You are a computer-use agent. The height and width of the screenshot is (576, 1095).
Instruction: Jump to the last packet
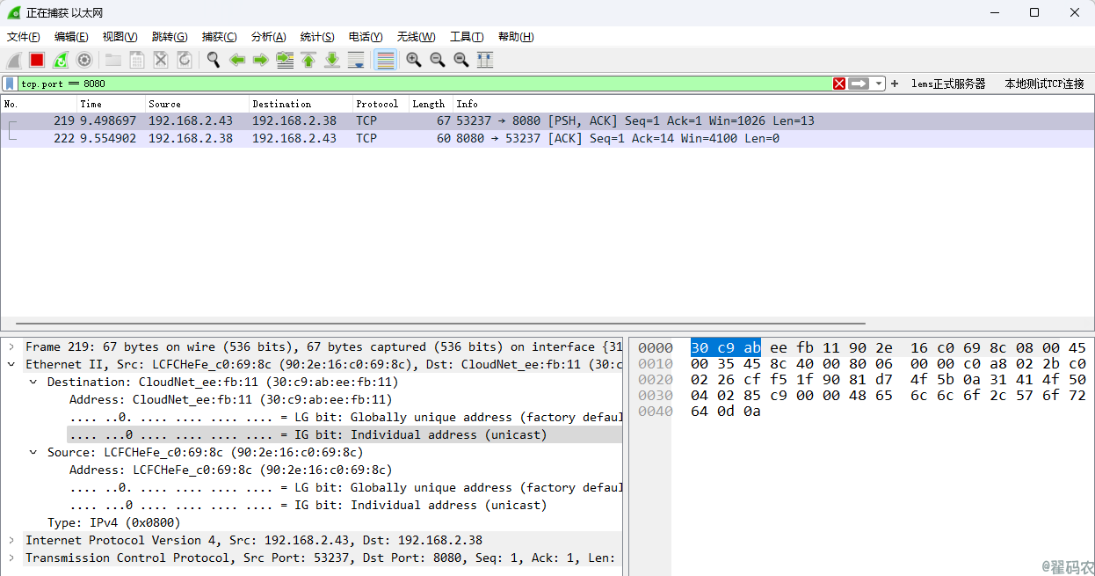(332, 60)
